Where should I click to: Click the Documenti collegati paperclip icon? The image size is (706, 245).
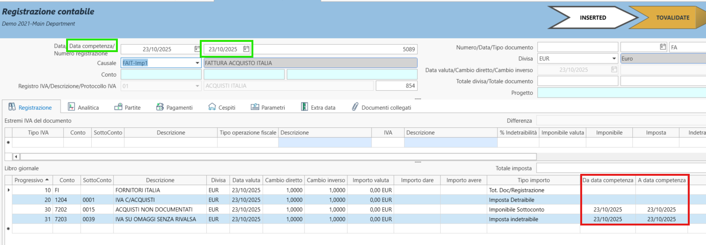(x=355, y=107)
